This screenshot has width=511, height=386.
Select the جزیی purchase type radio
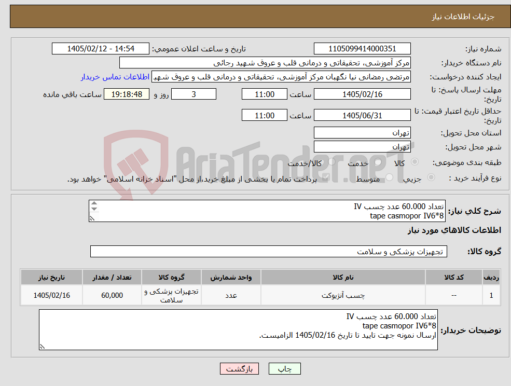click(x=431, y=177)
